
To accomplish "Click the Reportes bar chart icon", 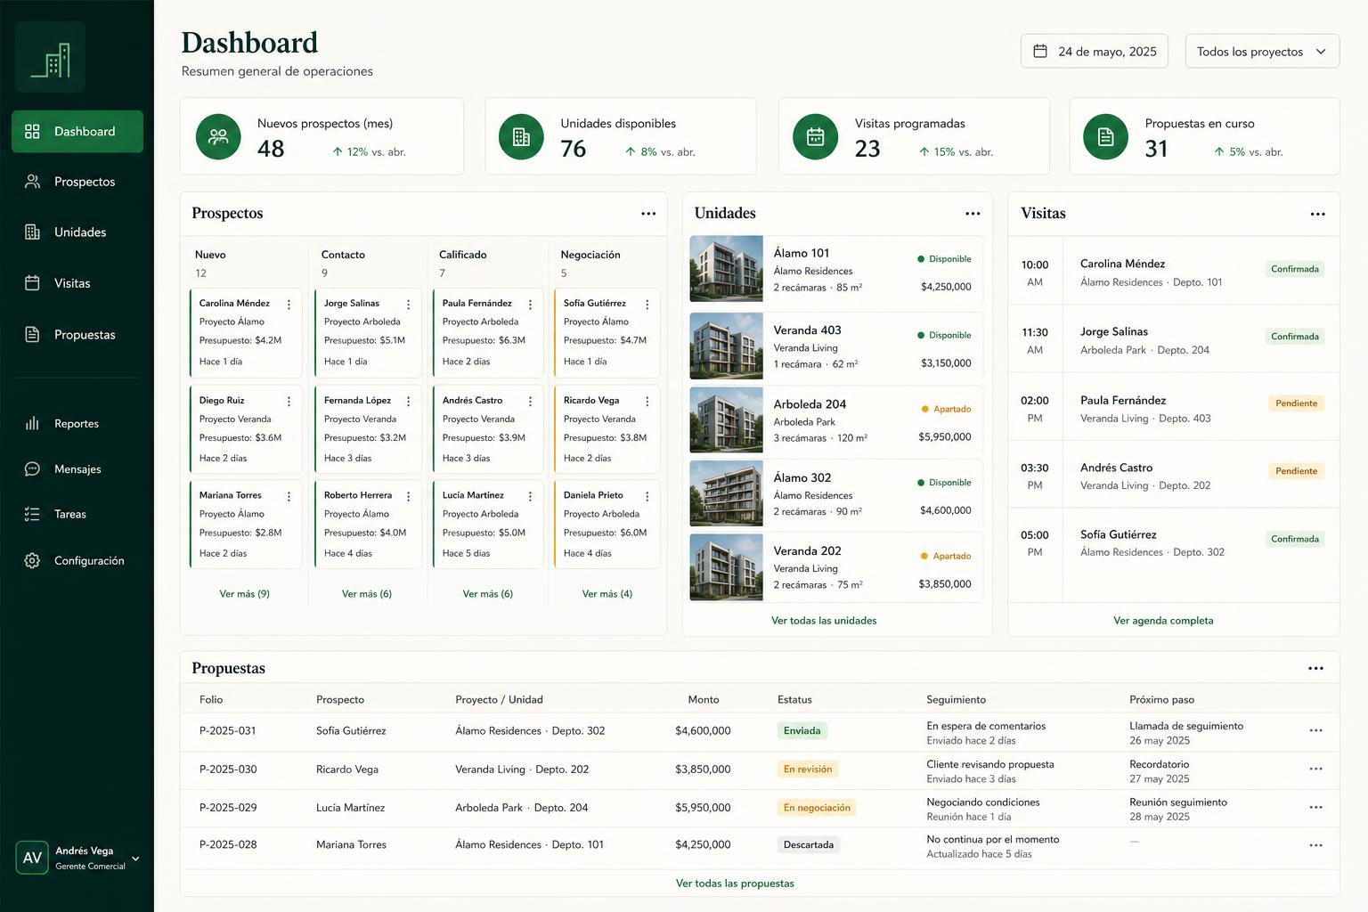I will 32,423.
